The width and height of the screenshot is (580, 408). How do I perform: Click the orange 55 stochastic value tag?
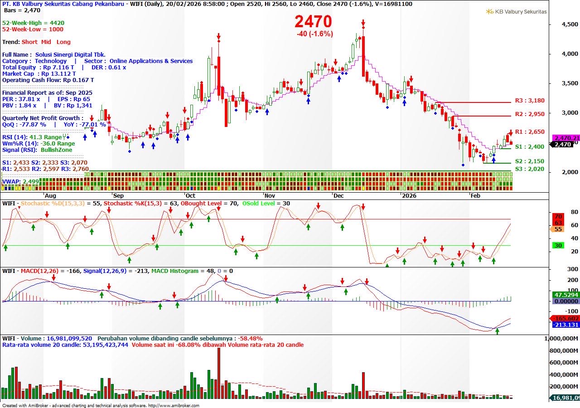(x=557, y=229)
